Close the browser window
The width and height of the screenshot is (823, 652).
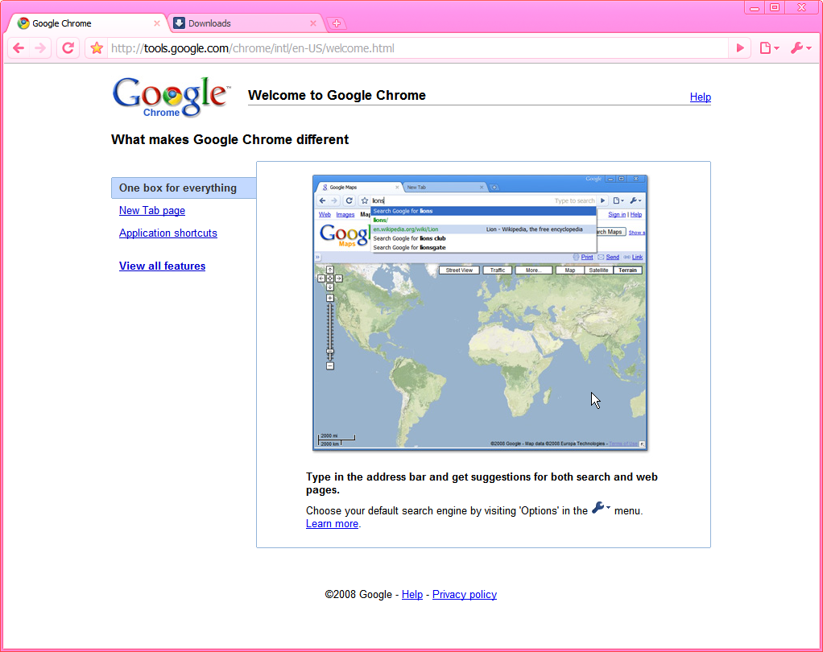[x=801, y=7]
